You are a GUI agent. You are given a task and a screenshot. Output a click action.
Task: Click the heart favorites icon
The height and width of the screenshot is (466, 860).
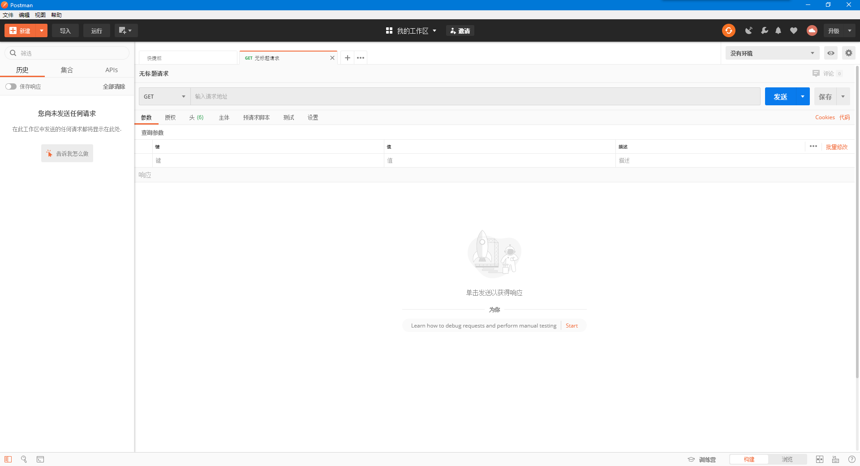click(794, 30)
